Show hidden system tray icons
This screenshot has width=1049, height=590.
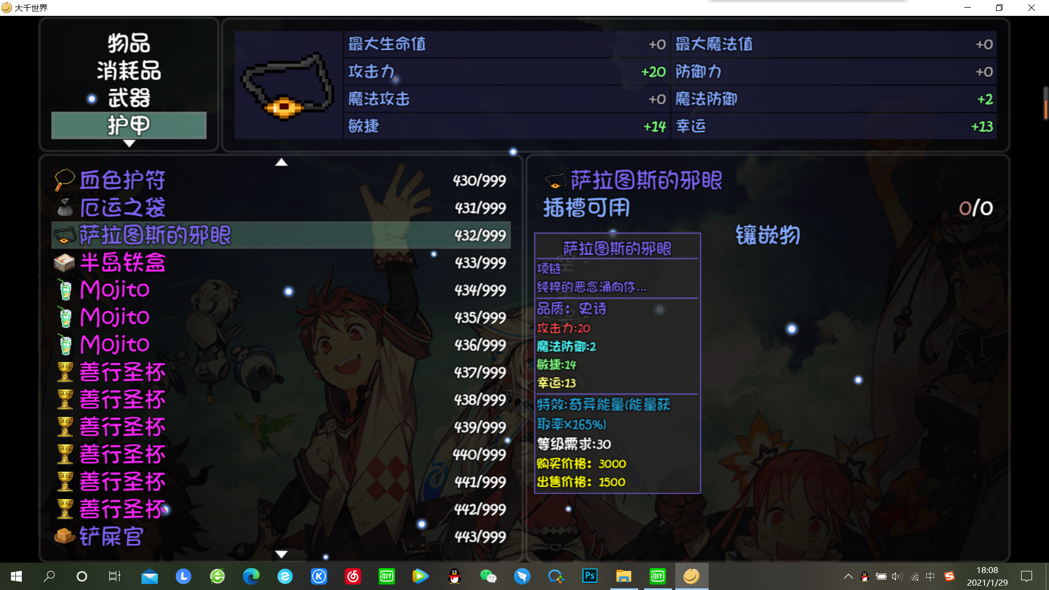pyautogui.click(x=848, y=576)
